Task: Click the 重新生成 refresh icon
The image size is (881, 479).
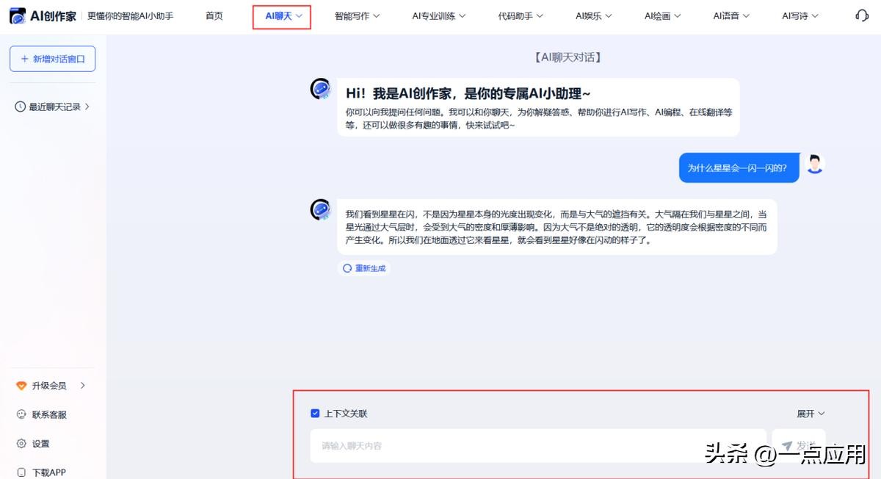Action: [x=347, y=268]
